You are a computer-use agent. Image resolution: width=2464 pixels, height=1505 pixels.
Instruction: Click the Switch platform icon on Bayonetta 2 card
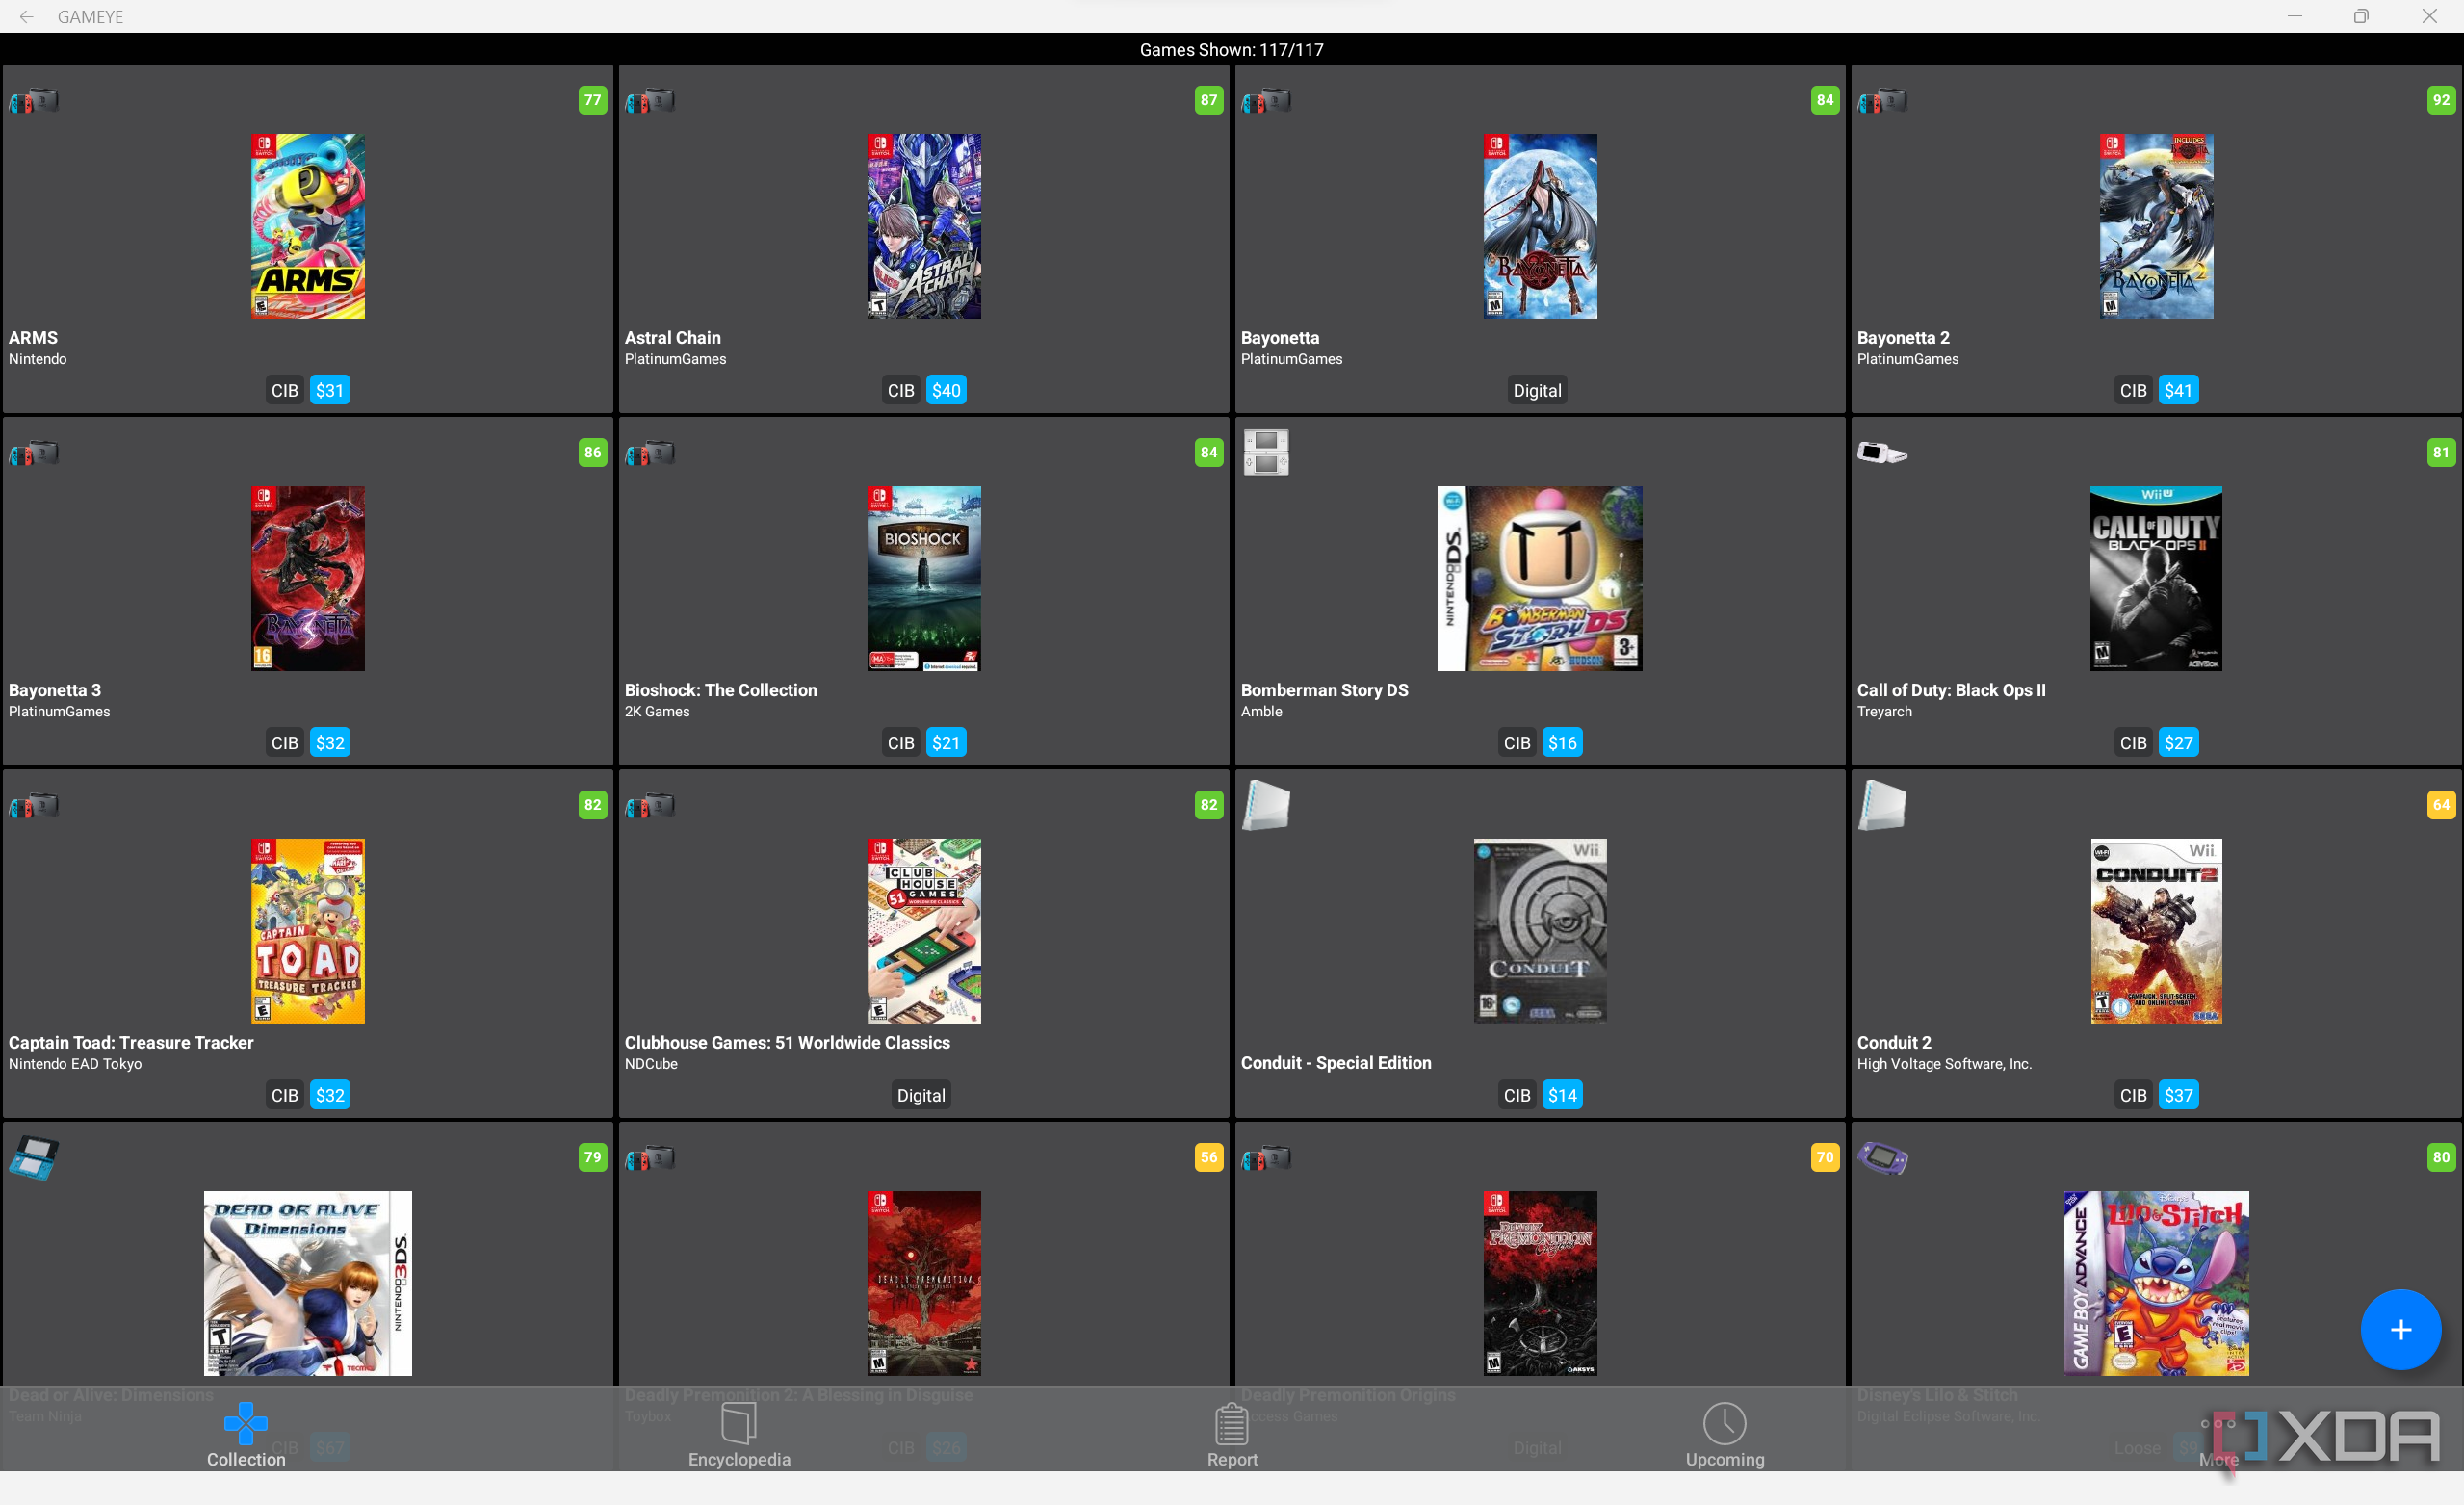[1882, 101]
